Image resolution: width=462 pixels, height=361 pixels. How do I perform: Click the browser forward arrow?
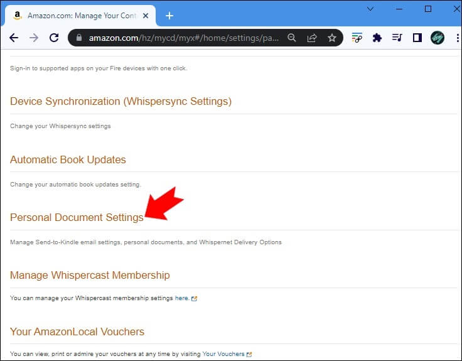tap(34, 38)
